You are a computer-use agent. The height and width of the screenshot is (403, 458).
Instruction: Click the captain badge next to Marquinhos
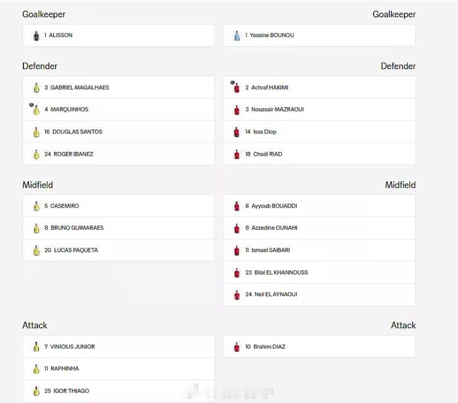(x=32, y=105)
